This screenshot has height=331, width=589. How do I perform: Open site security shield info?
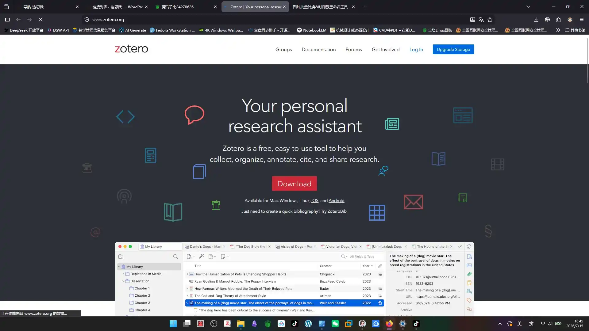coord(87,20)
